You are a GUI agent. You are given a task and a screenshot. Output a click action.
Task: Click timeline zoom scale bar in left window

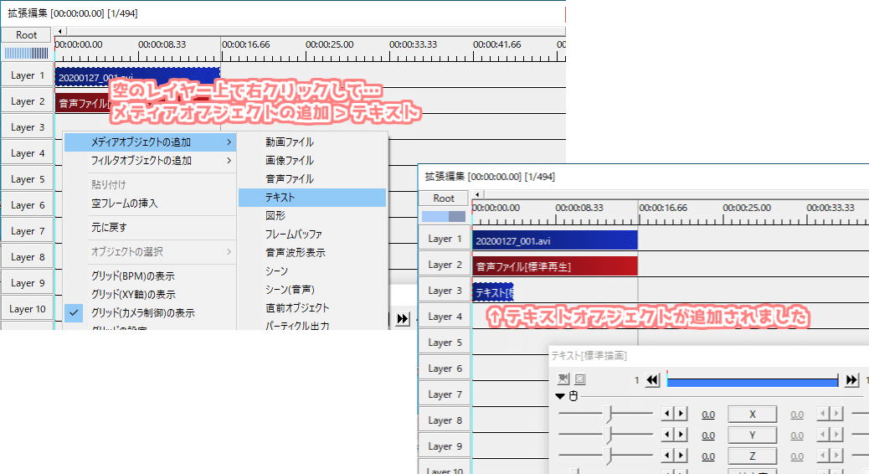(x=27, y=54)
